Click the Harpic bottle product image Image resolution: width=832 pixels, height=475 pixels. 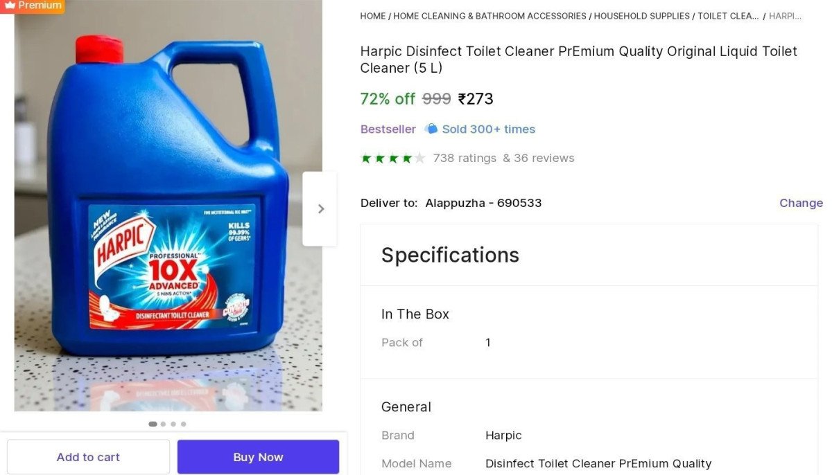tap(168, 208)
